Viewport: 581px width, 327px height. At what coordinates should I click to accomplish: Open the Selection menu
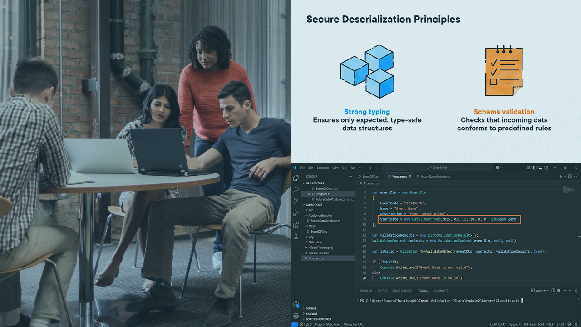point(323,168)
